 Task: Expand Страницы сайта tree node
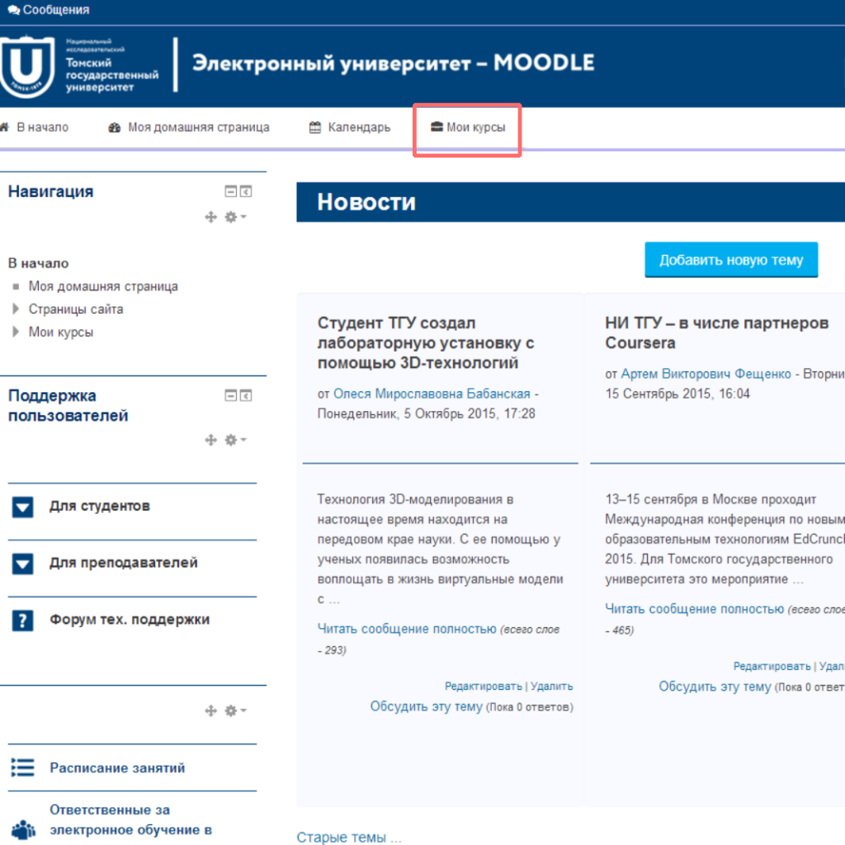(16, 309)
